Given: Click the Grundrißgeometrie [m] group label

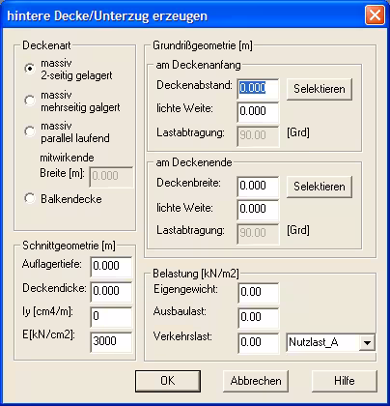Looking at the screenshot, I should (203, 45).
